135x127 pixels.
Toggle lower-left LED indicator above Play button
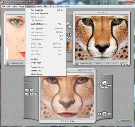click(102, 79)
